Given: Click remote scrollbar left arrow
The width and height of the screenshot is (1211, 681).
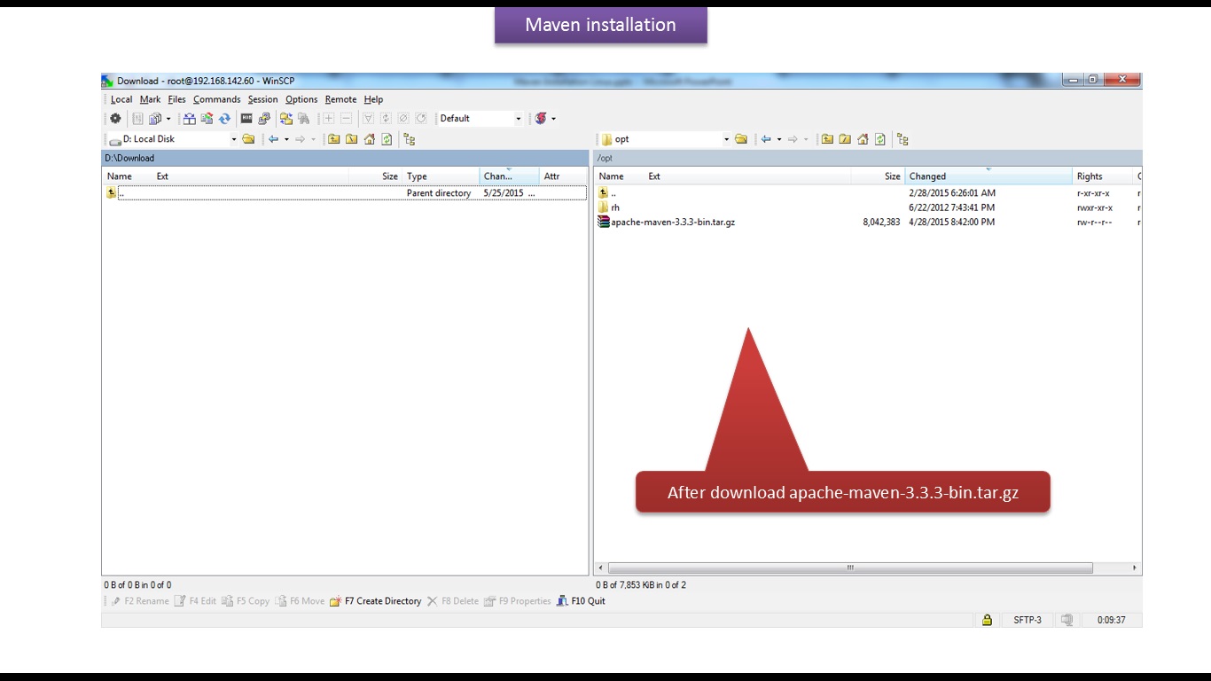Looking at the screenshot, I should pyautogui.click(x=601, y=567).
